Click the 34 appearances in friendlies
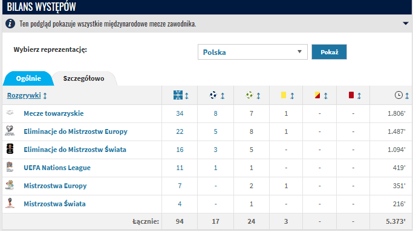Viewport: 413px width, 231px height. click(x=180, y=113)
